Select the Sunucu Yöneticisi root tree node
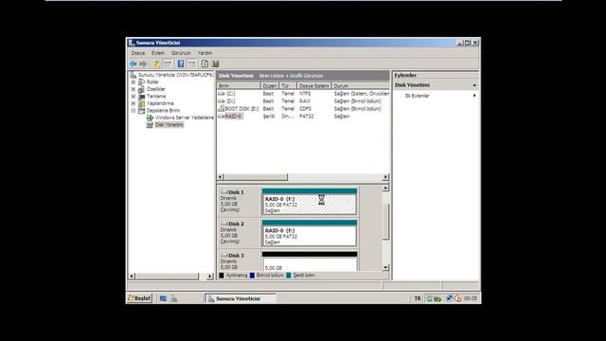Viewport: 606px width, 341px height. 176,75
